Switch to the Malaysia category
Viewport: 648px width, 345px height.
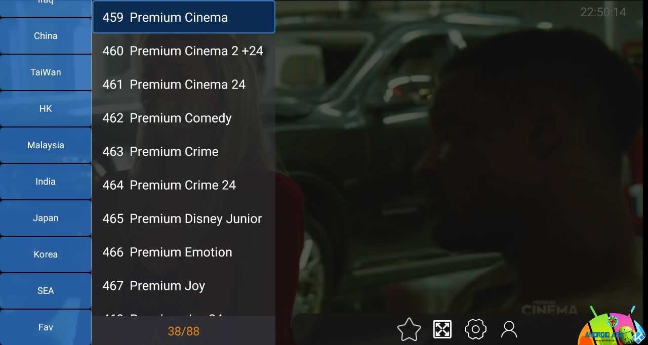click(46, 145)
